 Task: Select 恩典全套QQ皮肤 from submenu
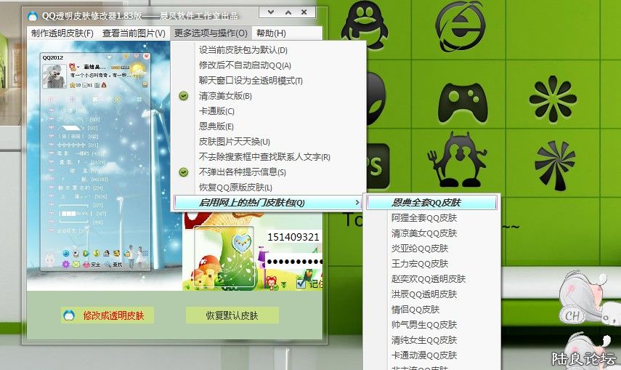pos(426,203)
